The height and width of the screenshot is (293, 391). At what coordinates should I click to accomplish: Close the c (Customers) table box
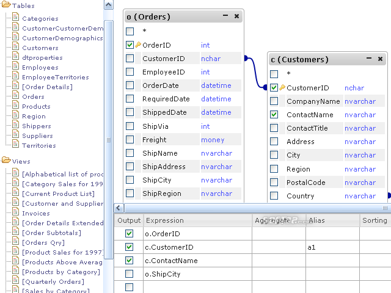point(380,59)
